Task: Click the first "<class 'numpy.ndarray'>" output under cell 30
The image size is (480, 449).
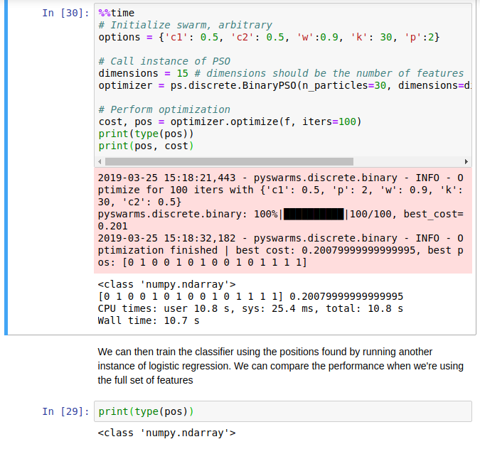Action: tap(167, 284)
